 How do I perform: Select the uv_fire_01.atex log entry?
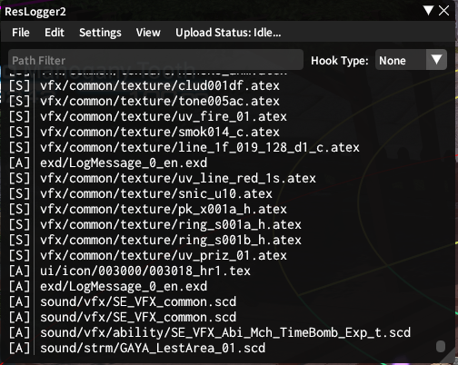tap(163, 117)
